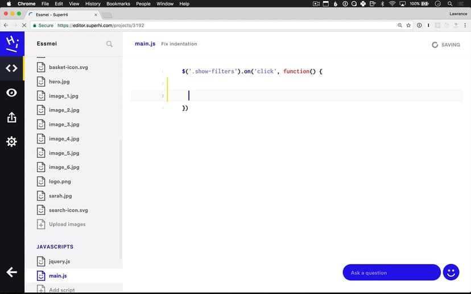Bookmark page with the star icon
Image resolution: width=471 pixels, height=294 pixels.
(408, 26)
